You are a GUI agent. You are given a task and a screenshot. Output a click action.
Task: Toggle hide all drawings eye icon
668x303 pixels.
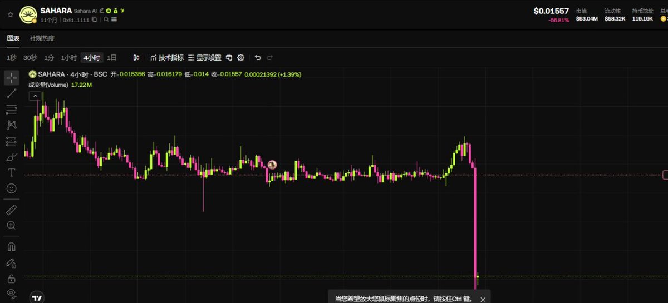[12, 294]
